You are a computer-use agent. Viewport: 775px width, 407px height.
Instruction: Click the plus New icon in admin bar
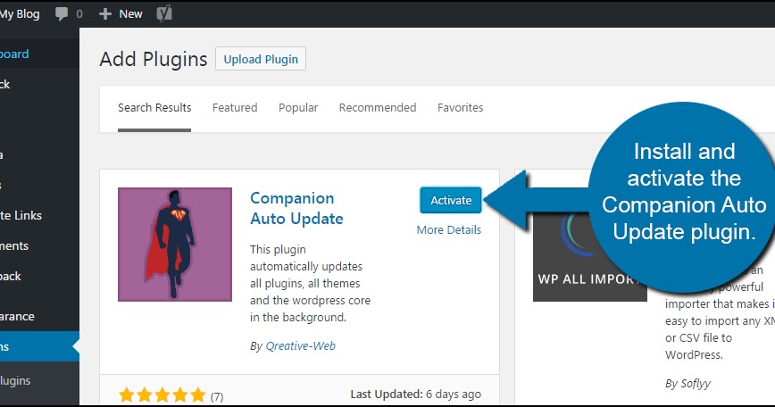coord(104,13)
